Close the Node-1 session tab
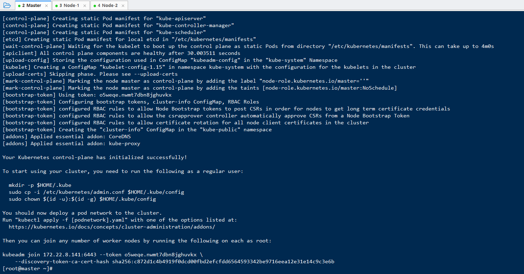 click(x=85, y=6)
